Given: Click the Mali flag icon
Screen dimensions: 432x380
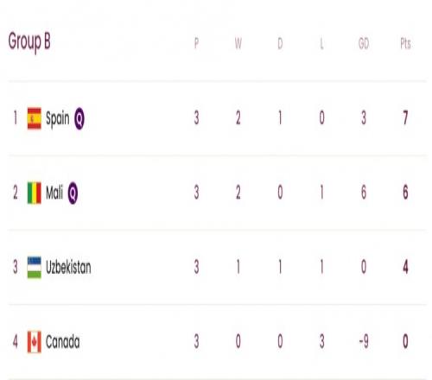Looking at the screenshot, I should 35,193.
